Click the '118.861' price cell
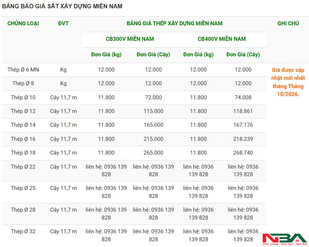The image size is (309, 247). [x=243, y=111]
